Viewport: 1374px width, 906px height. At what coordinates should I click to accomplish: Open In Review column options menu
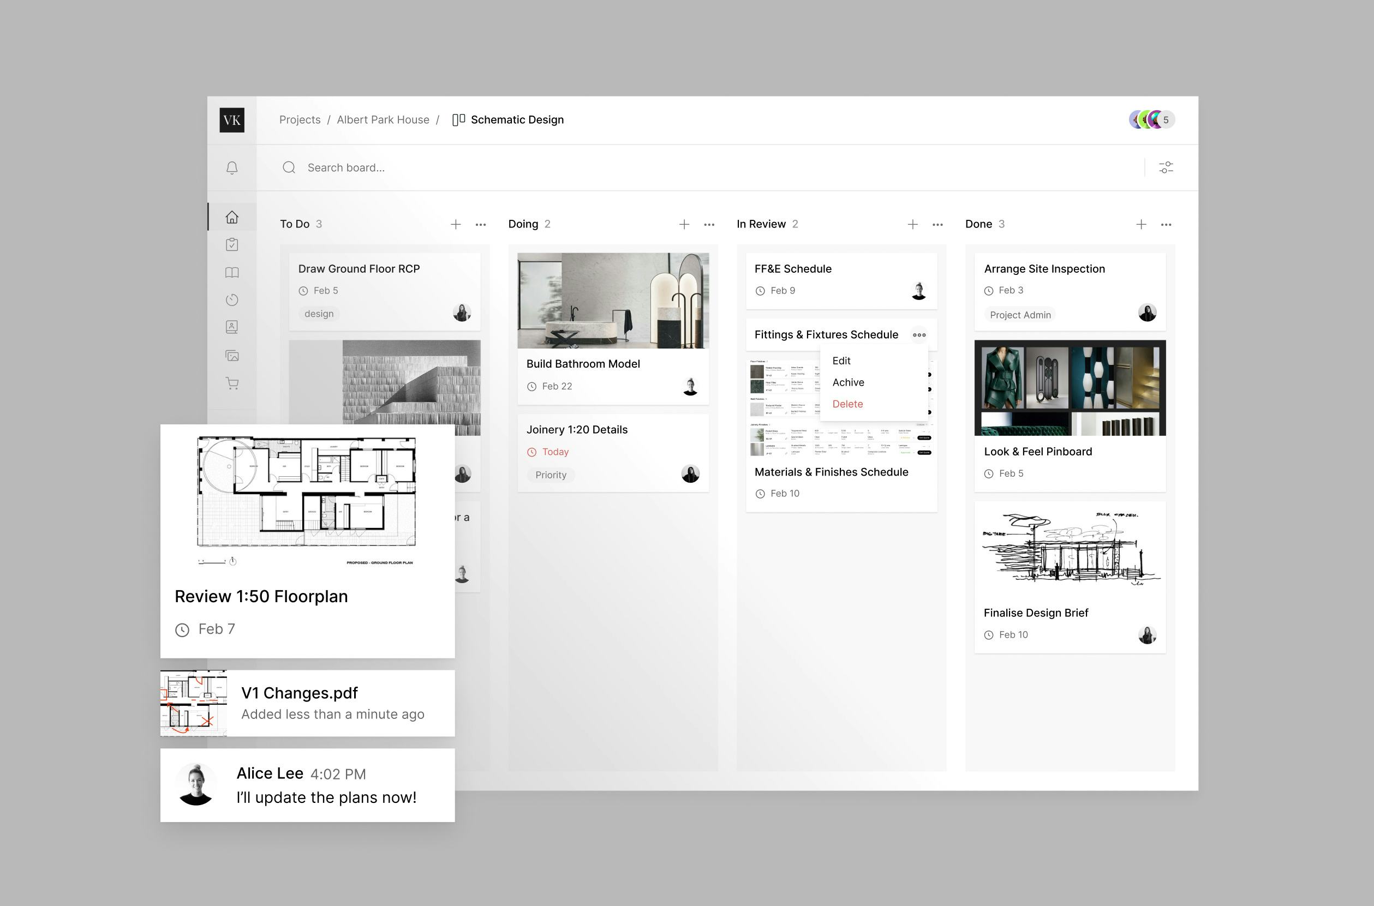(937, 224)
